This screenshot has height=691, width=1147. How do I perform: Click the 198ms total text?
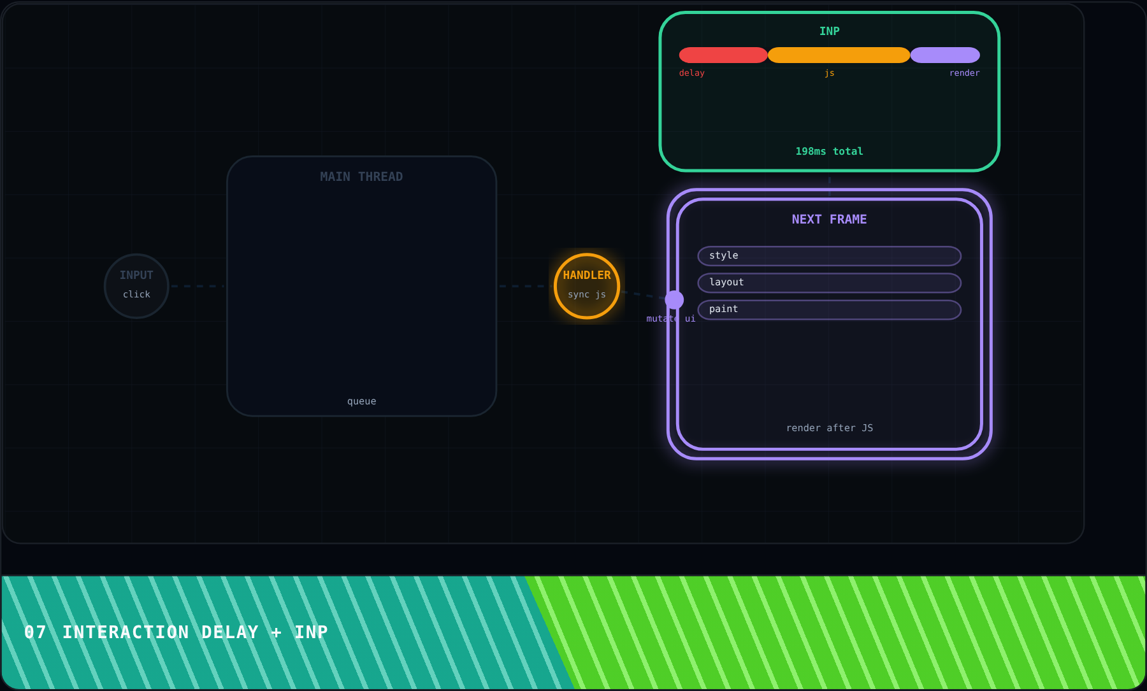point(829,151)
